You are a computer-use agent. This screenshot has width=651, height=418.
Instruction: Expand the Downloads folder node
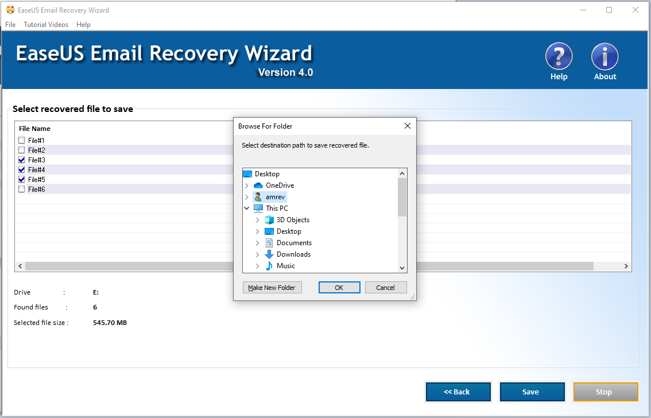(257, 254)
